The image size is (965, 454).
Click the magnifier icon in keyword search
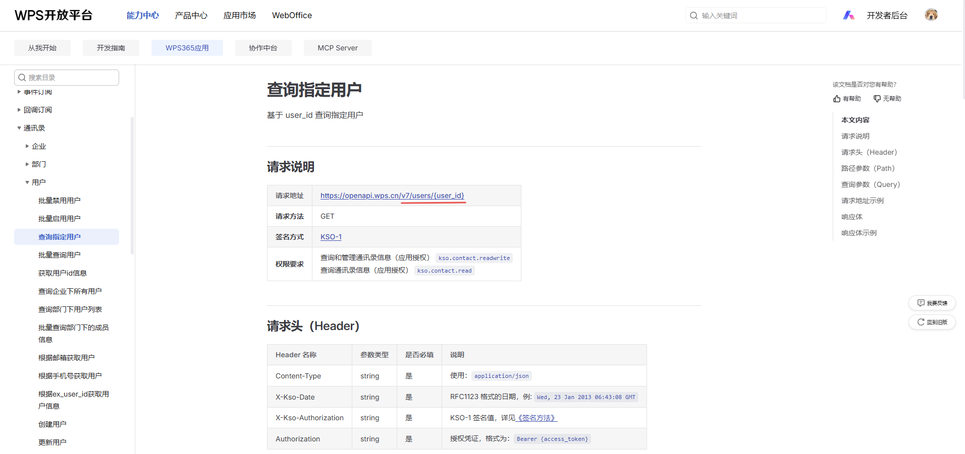click(694, 16)
